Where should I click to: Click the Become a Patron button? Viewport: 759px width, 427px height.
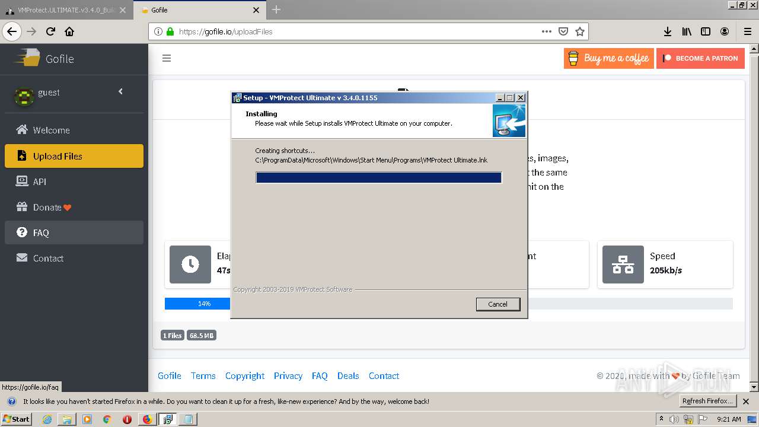700,58
